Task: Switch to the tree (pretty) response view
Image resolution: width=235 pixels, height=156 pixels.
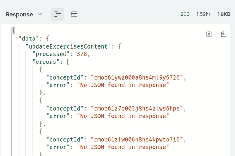Action: point(57,14)
